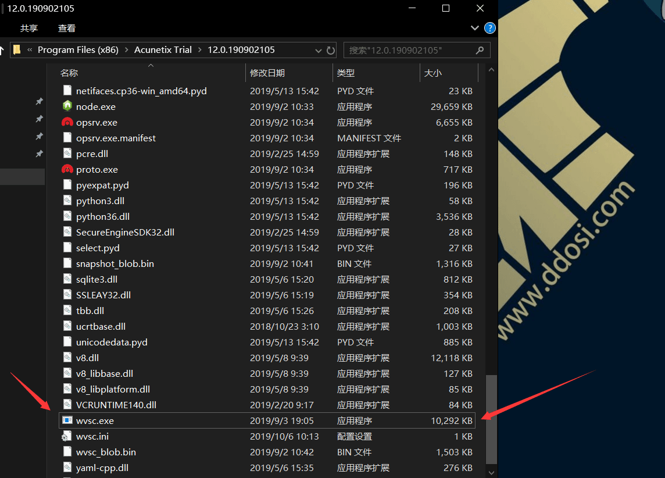Click the wvsc.ini settings file icon
The image size is (665, 478).
coord(67,436)
